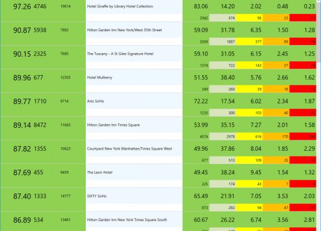This screenshot has height=231, width=321.
Task: Click the orange count cell 47
Action: pos(276,208)
